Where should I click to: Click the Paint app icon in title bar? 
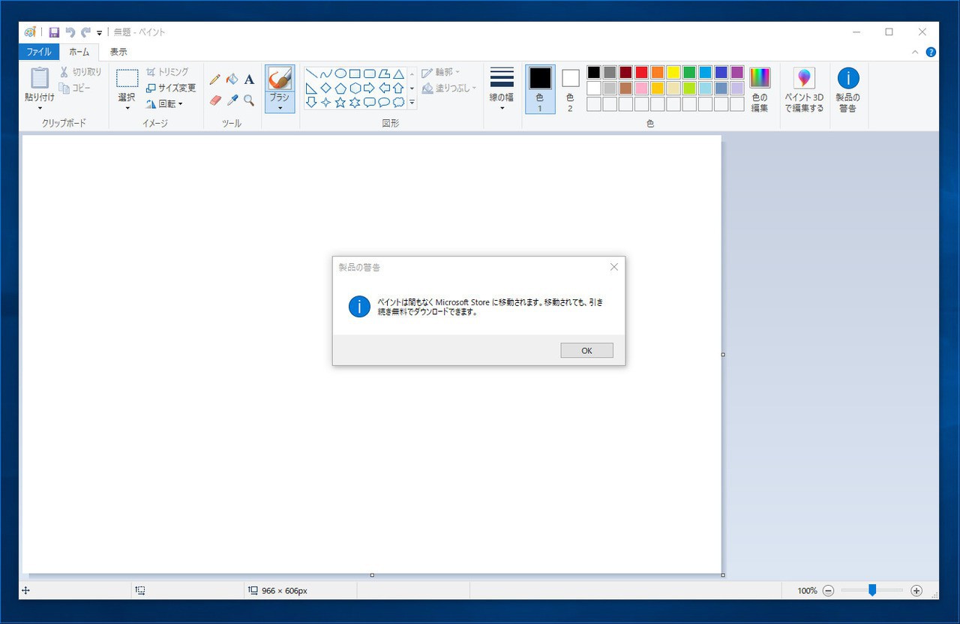[x=30, y=32]
